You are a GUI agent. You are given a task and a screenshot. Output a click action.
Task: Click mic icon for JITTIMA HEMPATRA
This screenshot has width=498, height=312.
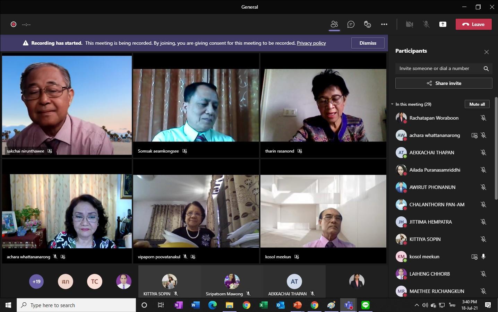point(483,222)
